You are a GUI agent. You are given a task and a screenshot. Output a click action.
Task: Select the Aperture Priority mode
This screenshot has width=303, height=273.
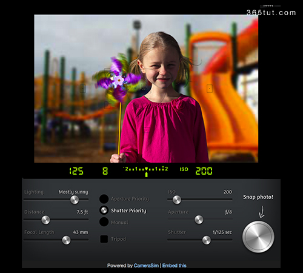pyautogui.click(x=104, y=199)
